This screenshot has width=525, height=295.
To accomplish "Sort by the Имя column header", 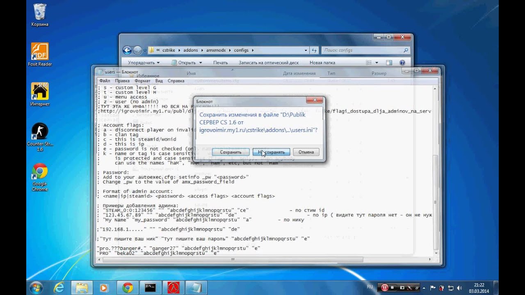I will 191,73.
